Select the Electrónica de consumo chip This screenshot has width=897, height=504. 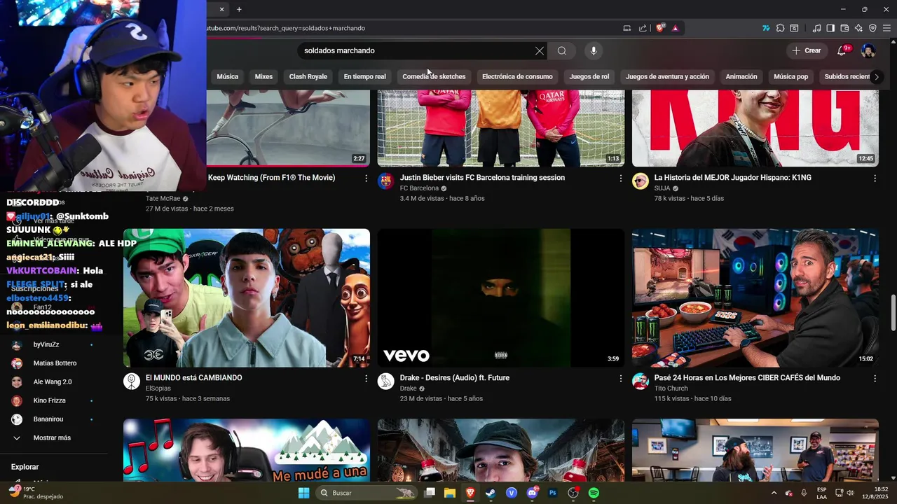[517, 76]
